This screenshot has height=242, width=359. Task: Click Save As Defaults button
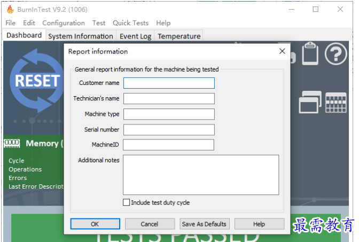pyautogui.click(x=205, y=224)
